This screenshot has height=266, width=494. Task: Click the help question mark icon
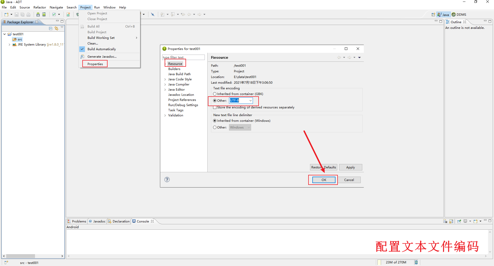[167, 179]
